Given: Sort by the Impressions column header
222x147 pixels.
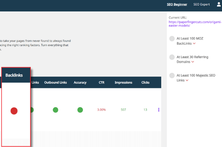Looking at the screenshot, I should click(123, 82).
